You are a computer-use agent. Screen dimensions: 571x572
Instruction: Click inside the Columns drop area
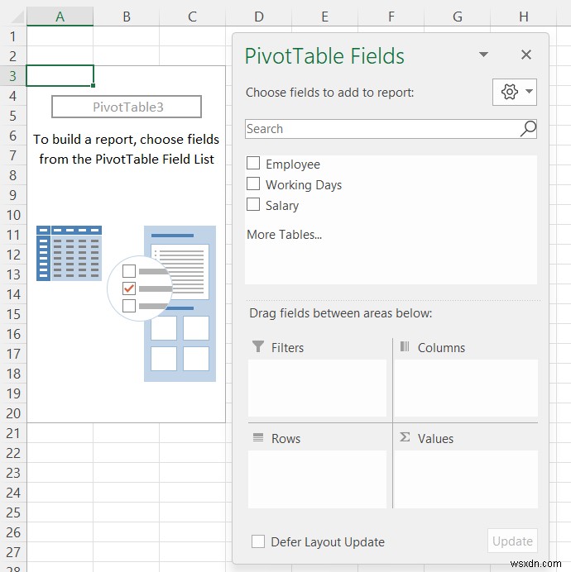[466, 388]
